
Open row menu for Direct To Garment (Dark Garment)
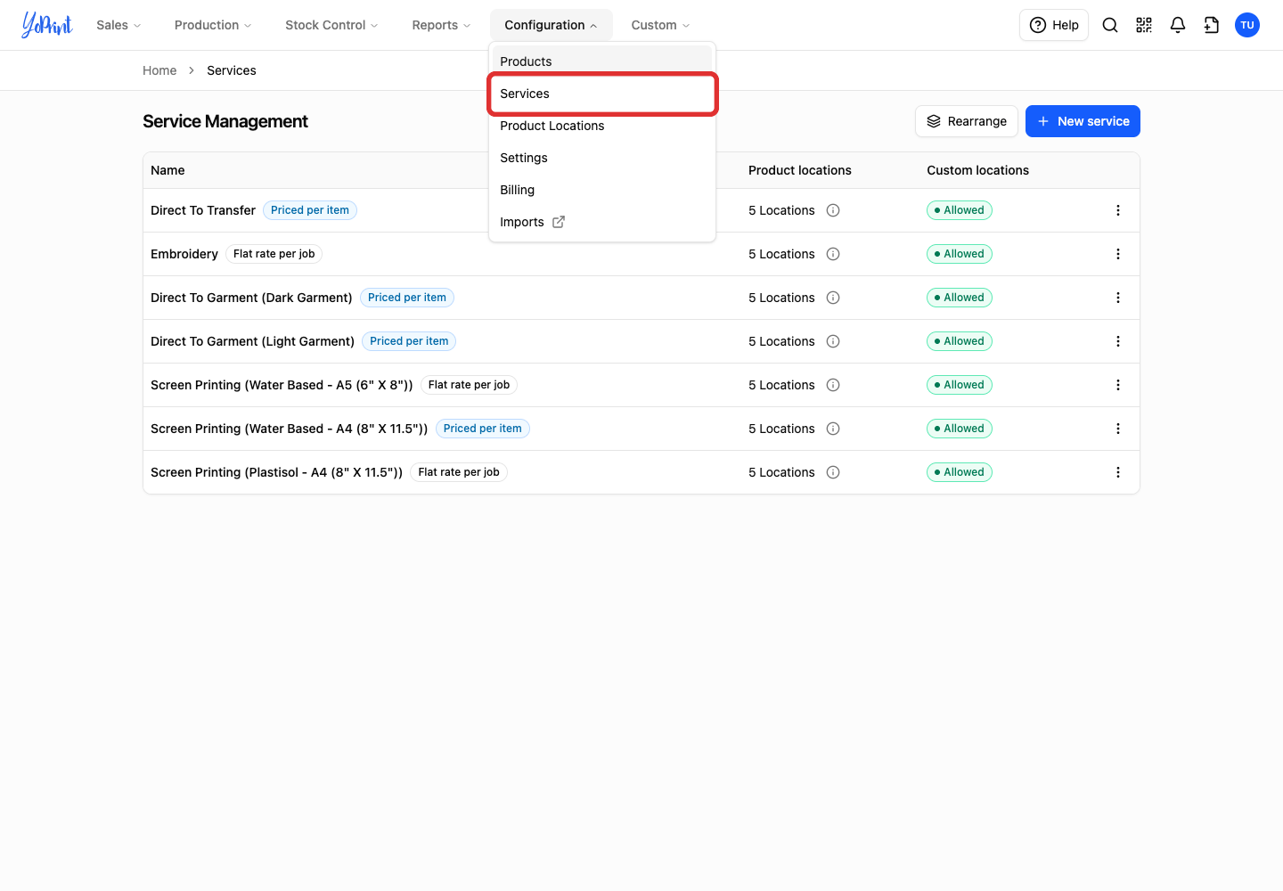point(1118,298)
